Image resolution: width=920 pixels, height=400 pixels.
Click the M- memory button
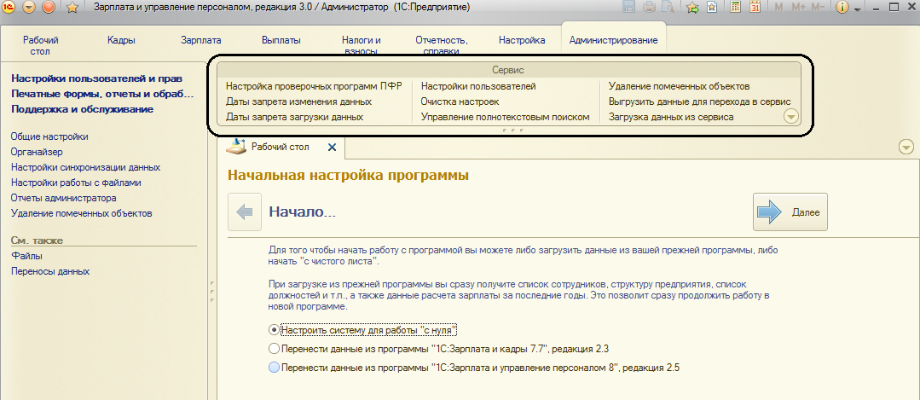pos(818,8)
